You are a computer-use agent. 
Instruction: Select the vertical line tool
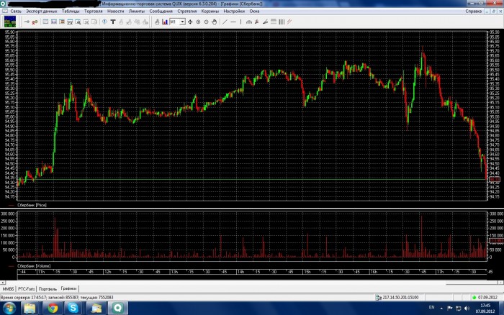click(x=240, y=22)
